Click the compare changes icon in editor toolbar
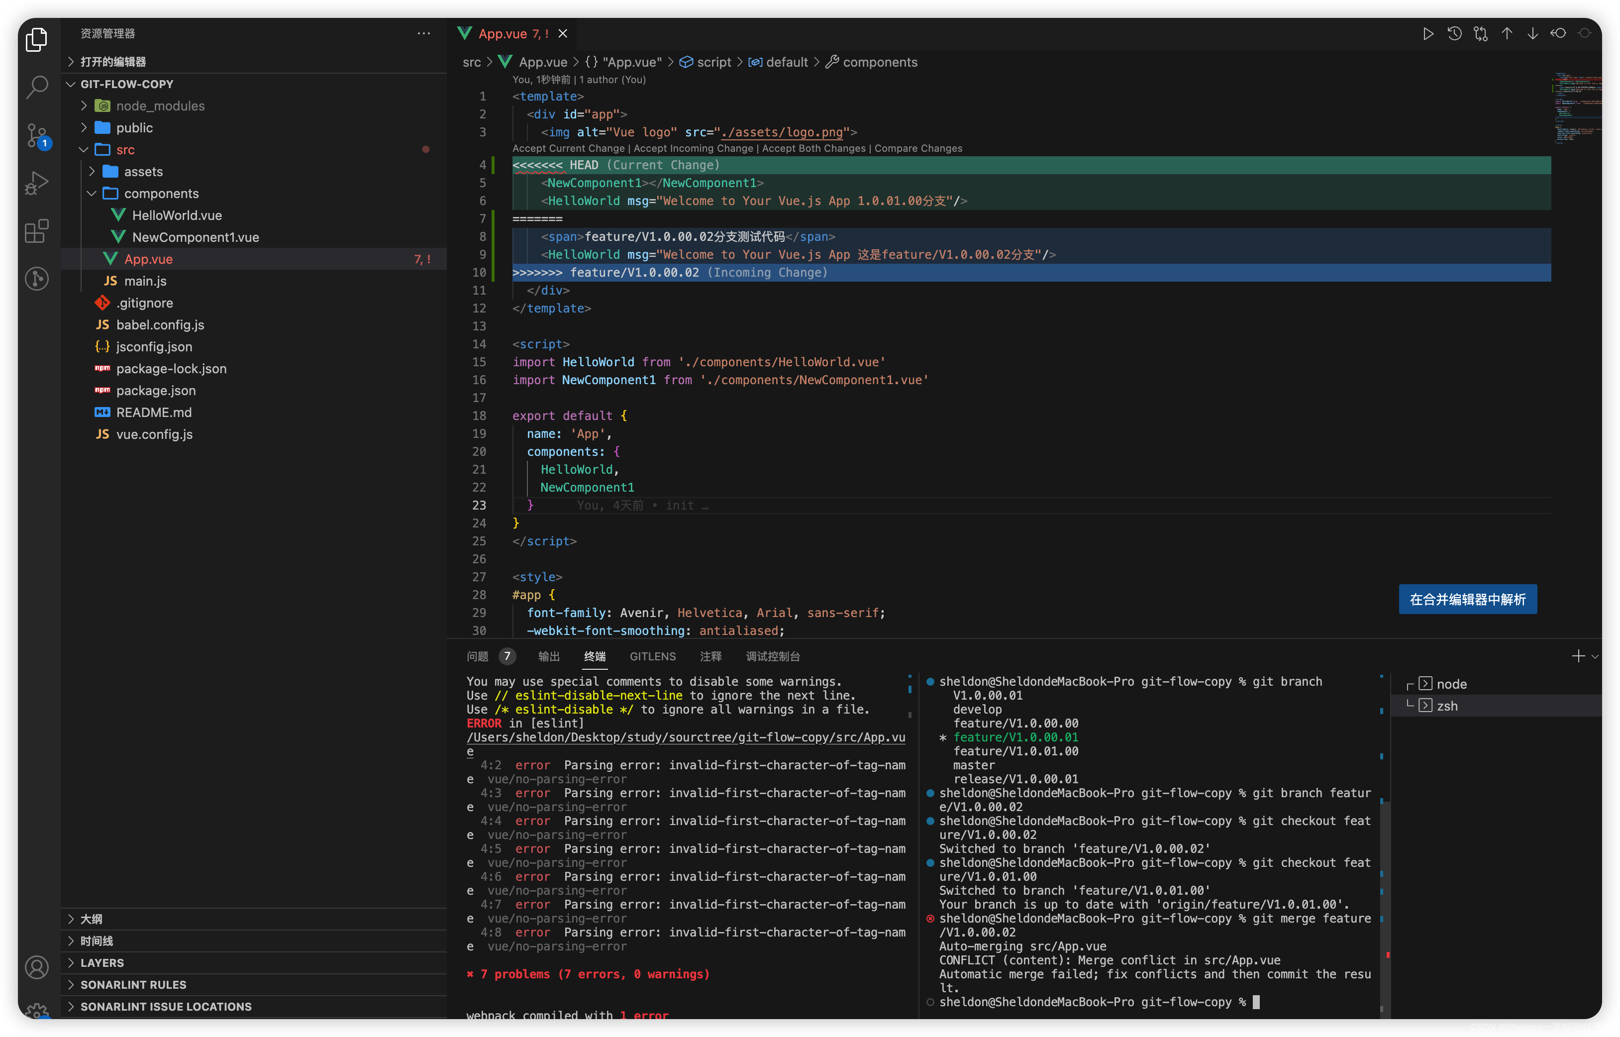The image size is (1620, 1037). 1481,34
